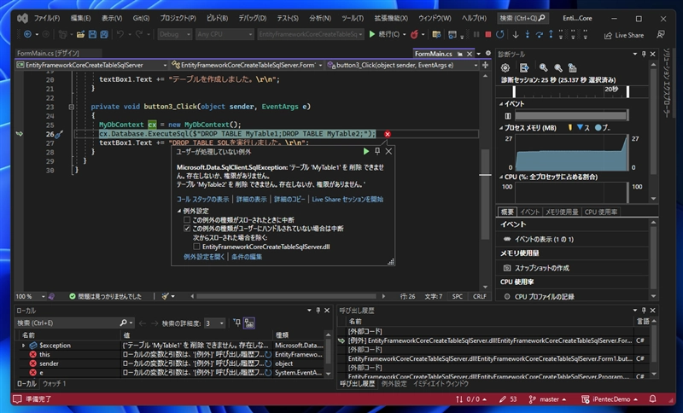This screenshot has width=683, height=413.
Task: Open the button3_Click member dropdown
Action: pos(402,65)
